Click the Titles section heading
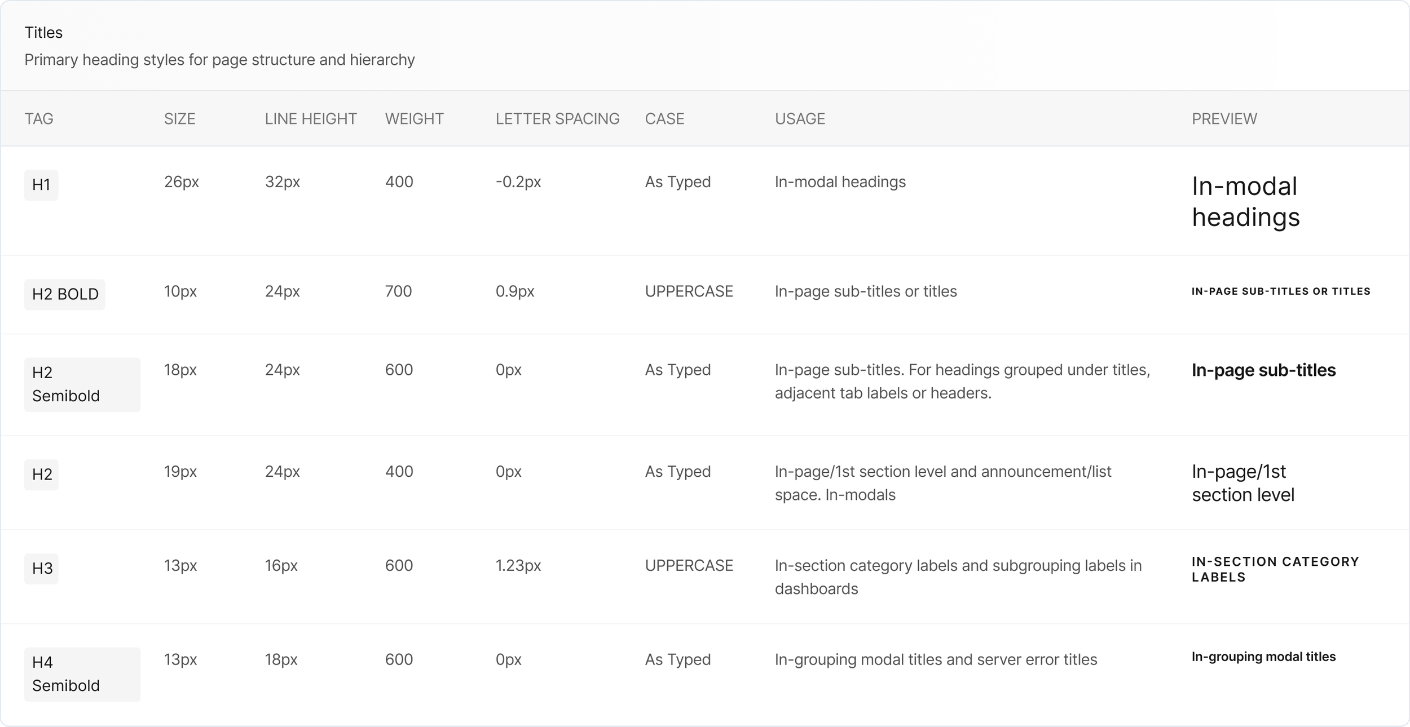1410x727 pixels. [43, 33]
